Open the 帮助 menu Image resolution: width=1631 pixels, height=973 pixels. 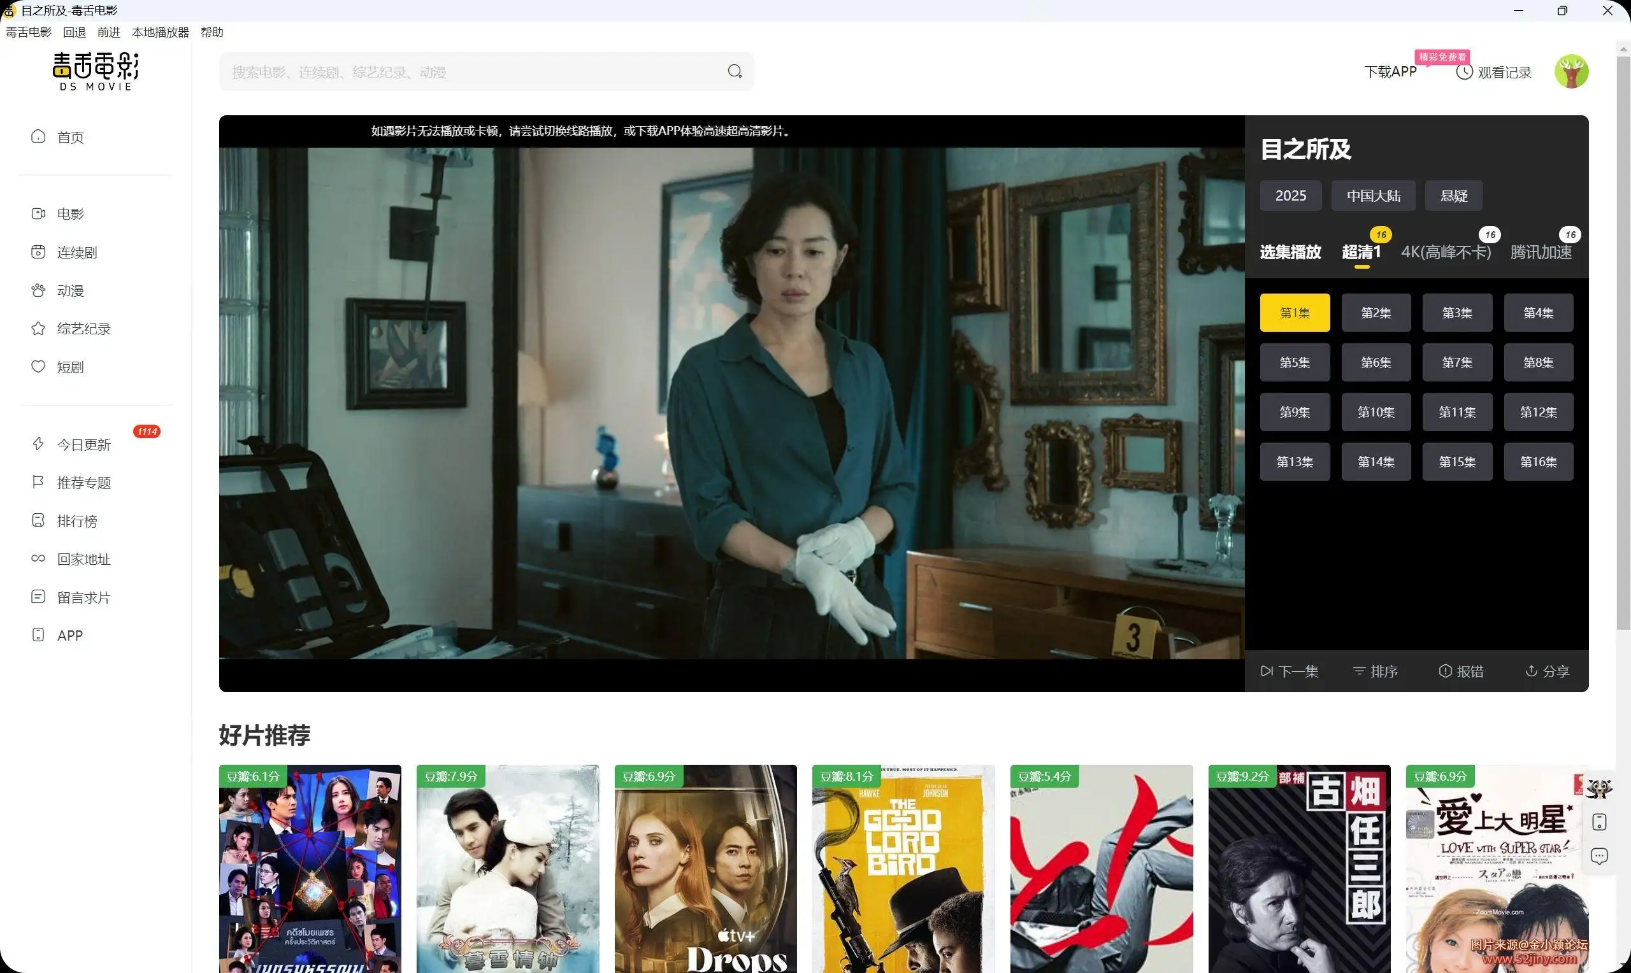pos(211,32)
